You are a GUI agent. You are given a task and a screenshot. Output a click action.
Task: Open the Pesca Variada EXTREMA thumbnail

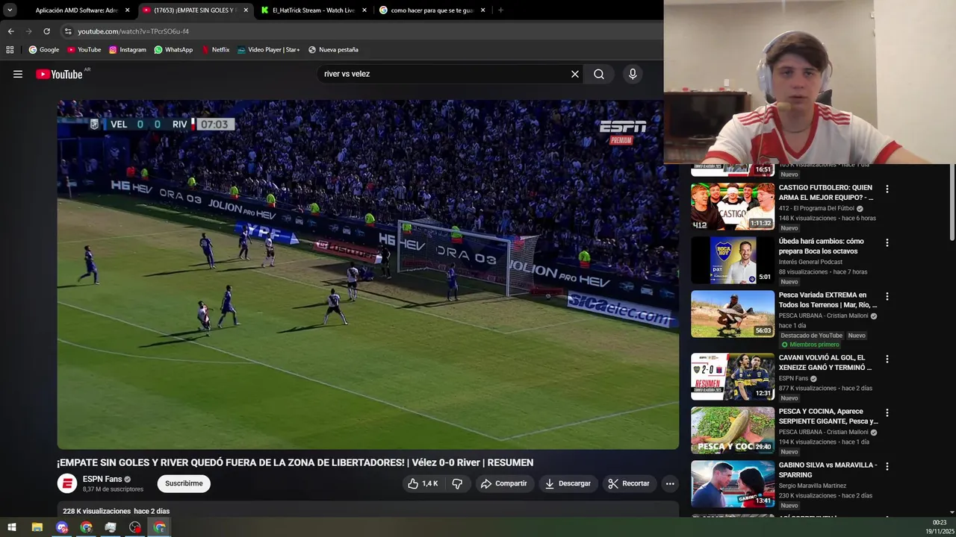click(x=733, y=314)
